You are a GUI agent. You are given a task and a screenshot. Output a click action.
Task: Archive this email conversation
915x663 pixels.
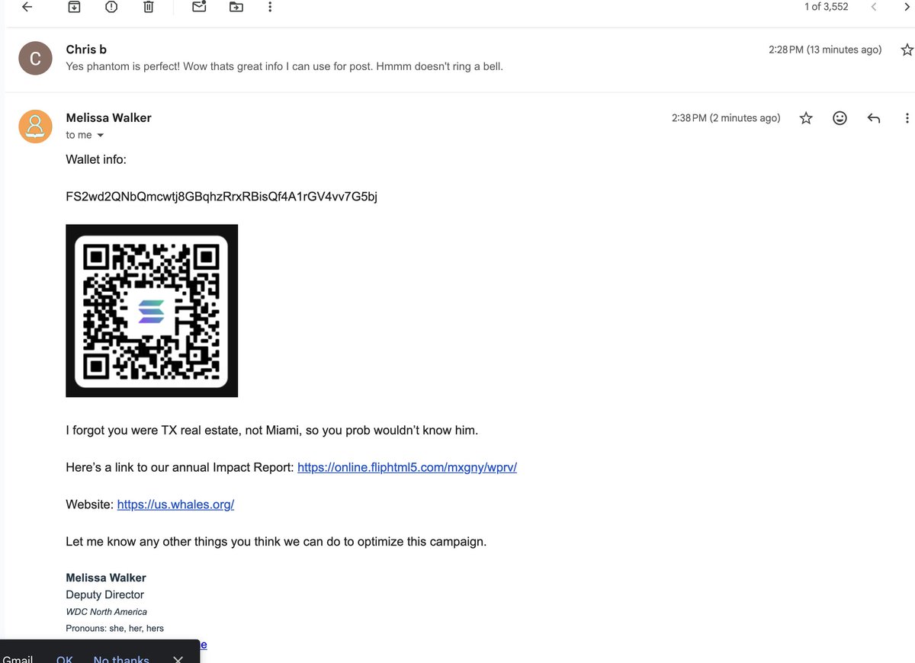74,7
